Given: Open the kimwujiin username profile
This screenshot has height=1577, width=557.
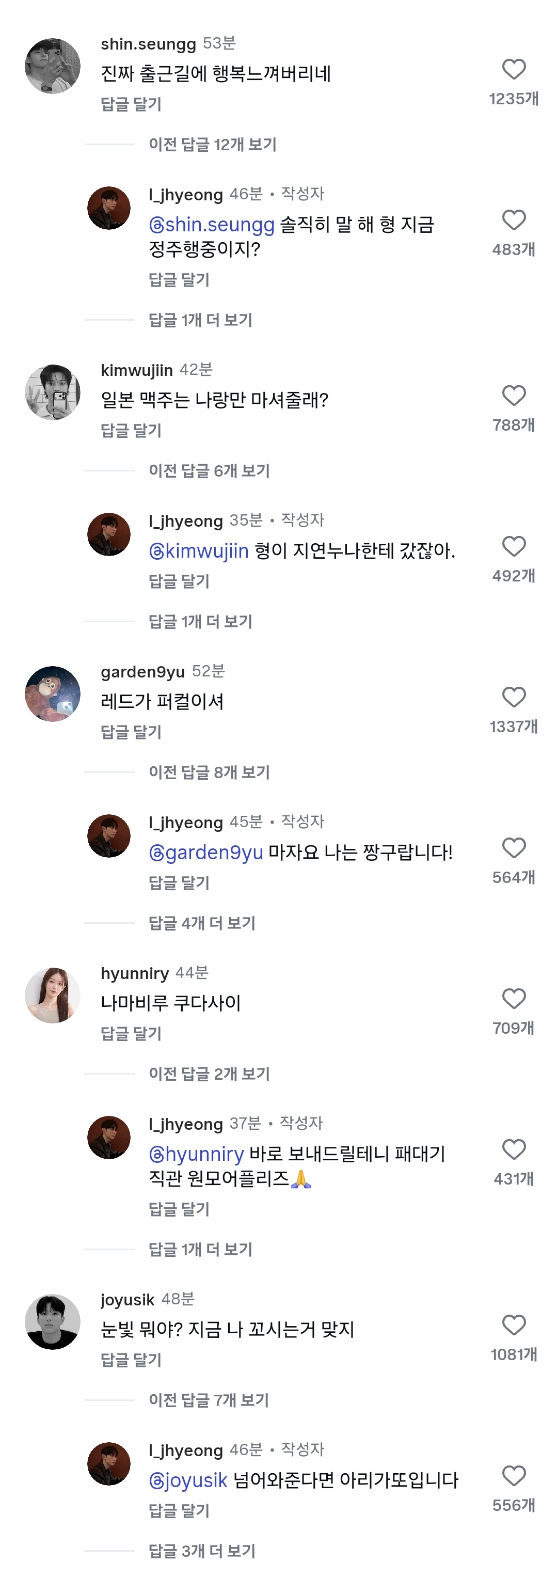Looking at the screenshot, I should click(136, 370).
